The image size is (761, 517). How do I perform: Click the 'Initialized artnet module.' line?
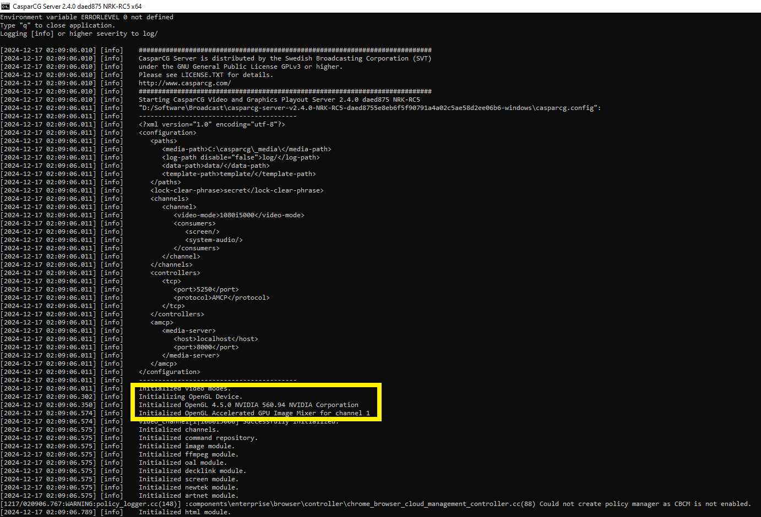pyautogui.click(x=189, y=496)
